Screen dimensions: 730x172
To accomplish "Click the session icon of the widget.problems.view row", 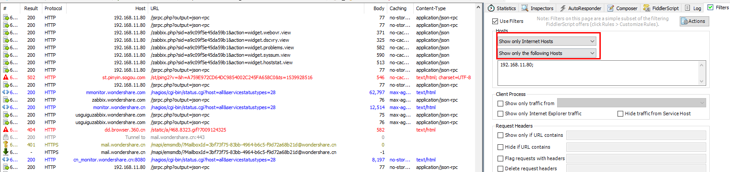I will click(6, 48).
